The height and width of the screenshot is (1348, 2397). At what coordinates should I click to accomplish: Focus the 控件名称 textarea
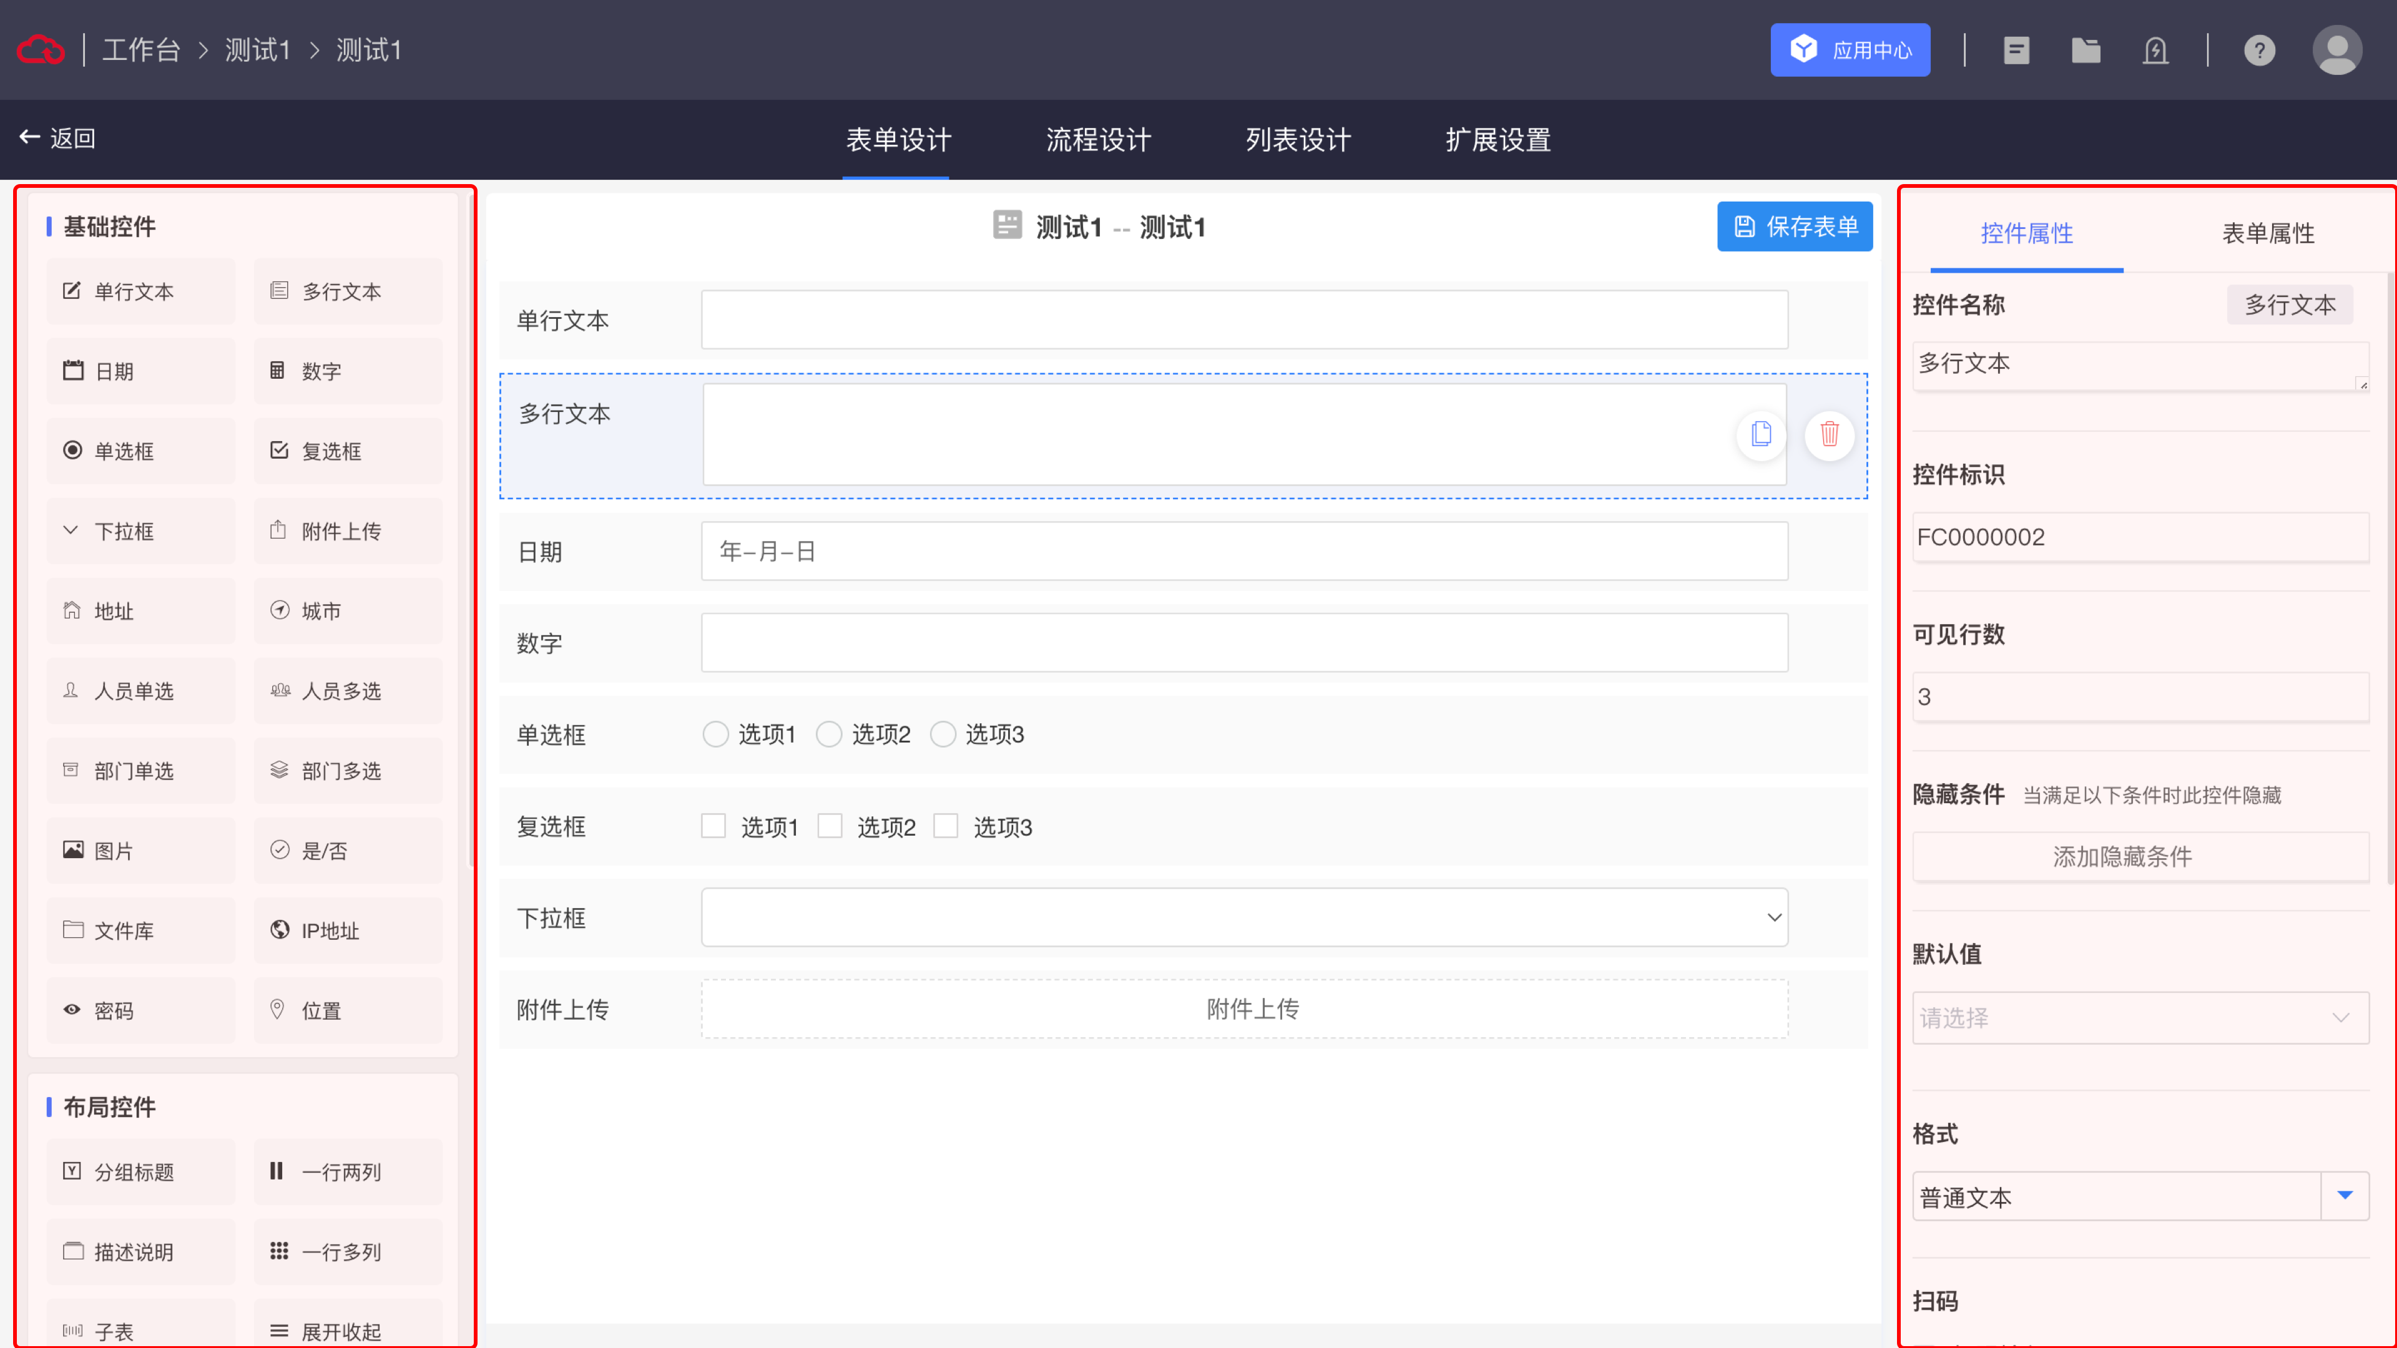pyautogui.click(x=2140, y=366)
